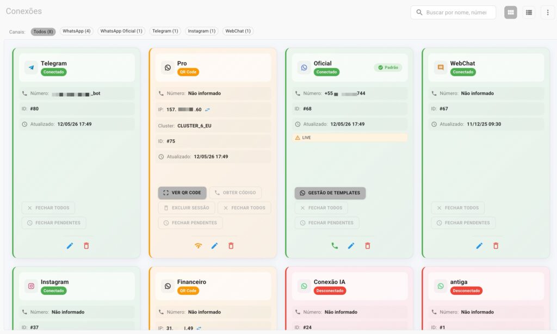Click the search magnifier icon
Viewport: 557px width, 334px height.
(x=419, y=13)
